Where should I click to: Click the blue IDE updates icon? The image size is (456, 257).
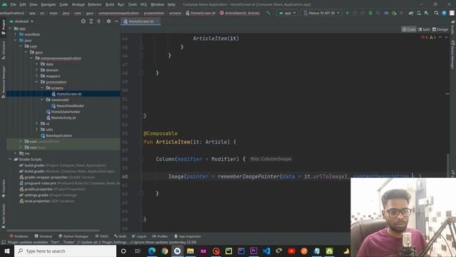coord(444,13)
